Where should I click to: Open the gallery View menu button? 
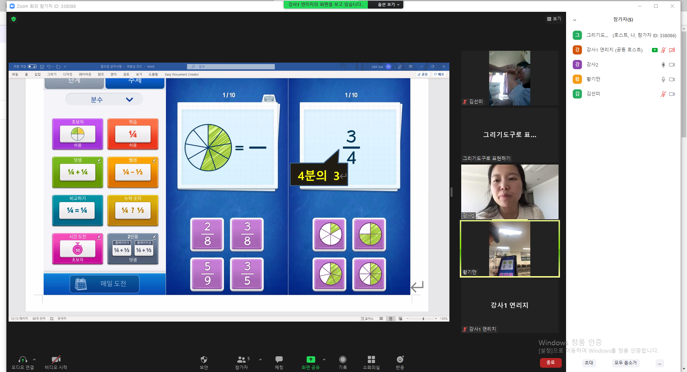click(x=554, y=19)
